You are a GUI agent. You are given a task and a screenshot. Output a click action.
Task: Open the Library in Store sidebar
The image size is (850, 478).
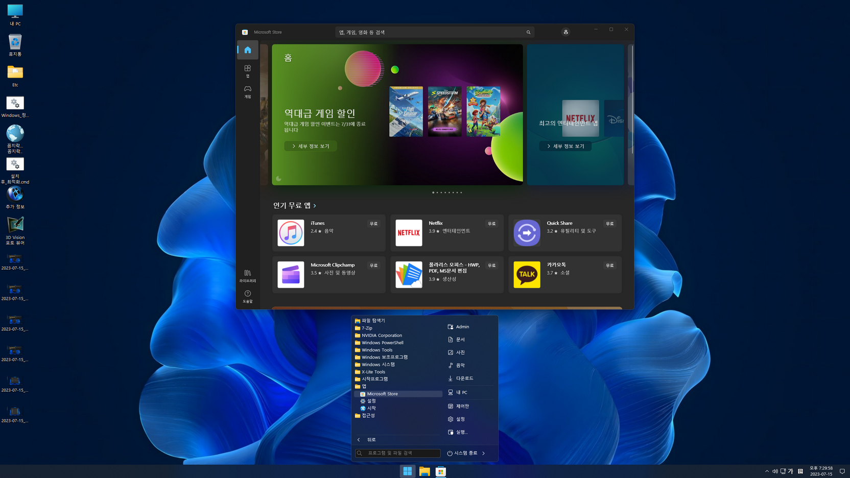[248, 276]
